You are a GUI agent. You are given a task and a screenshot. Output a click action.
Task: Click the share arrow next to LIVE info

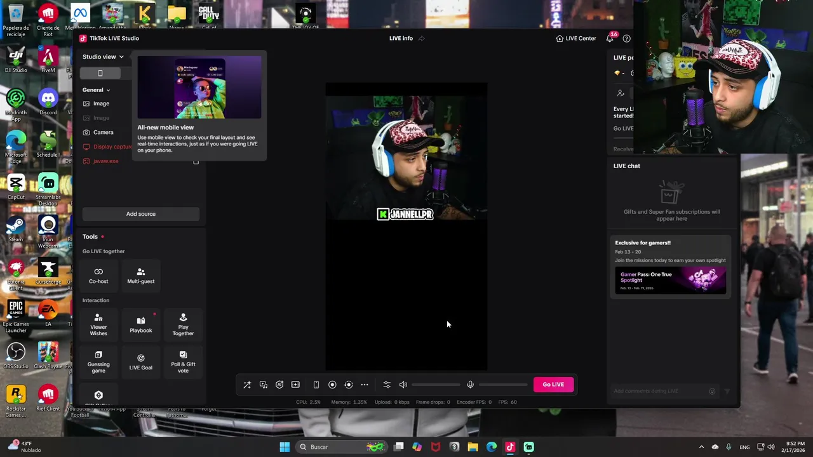[x=421, y=38]
